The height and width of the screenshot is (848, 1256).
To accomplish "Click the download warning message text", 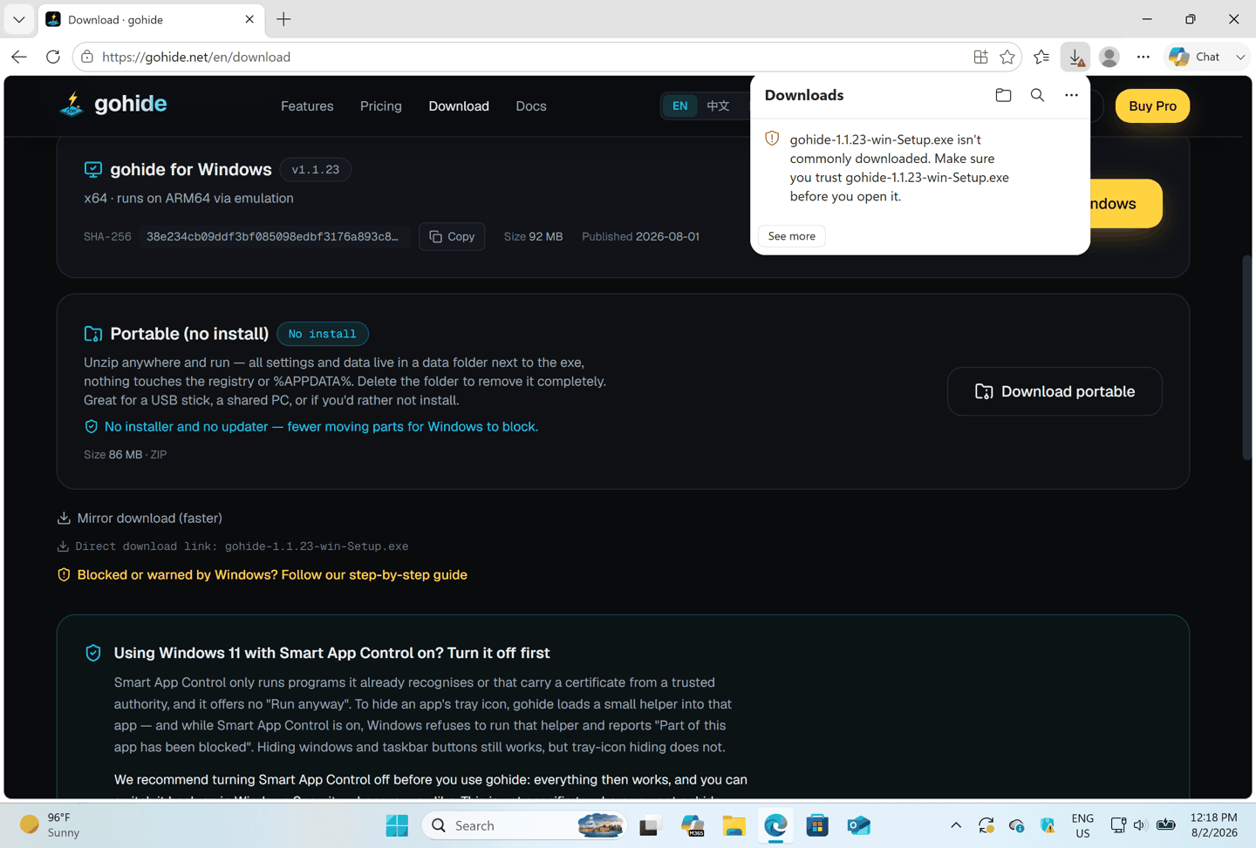I will click(x=899, y=168).
